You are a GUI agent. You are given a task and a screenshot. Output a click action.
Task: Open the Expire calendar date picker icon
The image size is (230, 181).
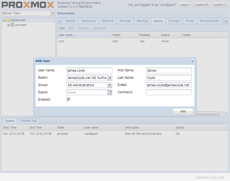click(110, 92)
